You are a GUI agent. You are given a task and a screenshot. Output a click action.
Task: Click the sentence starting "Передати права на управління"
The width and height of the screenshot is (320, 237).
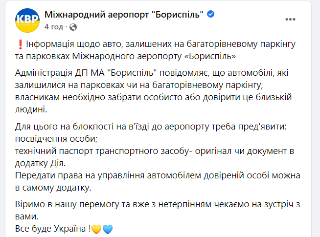click(158, 182)
